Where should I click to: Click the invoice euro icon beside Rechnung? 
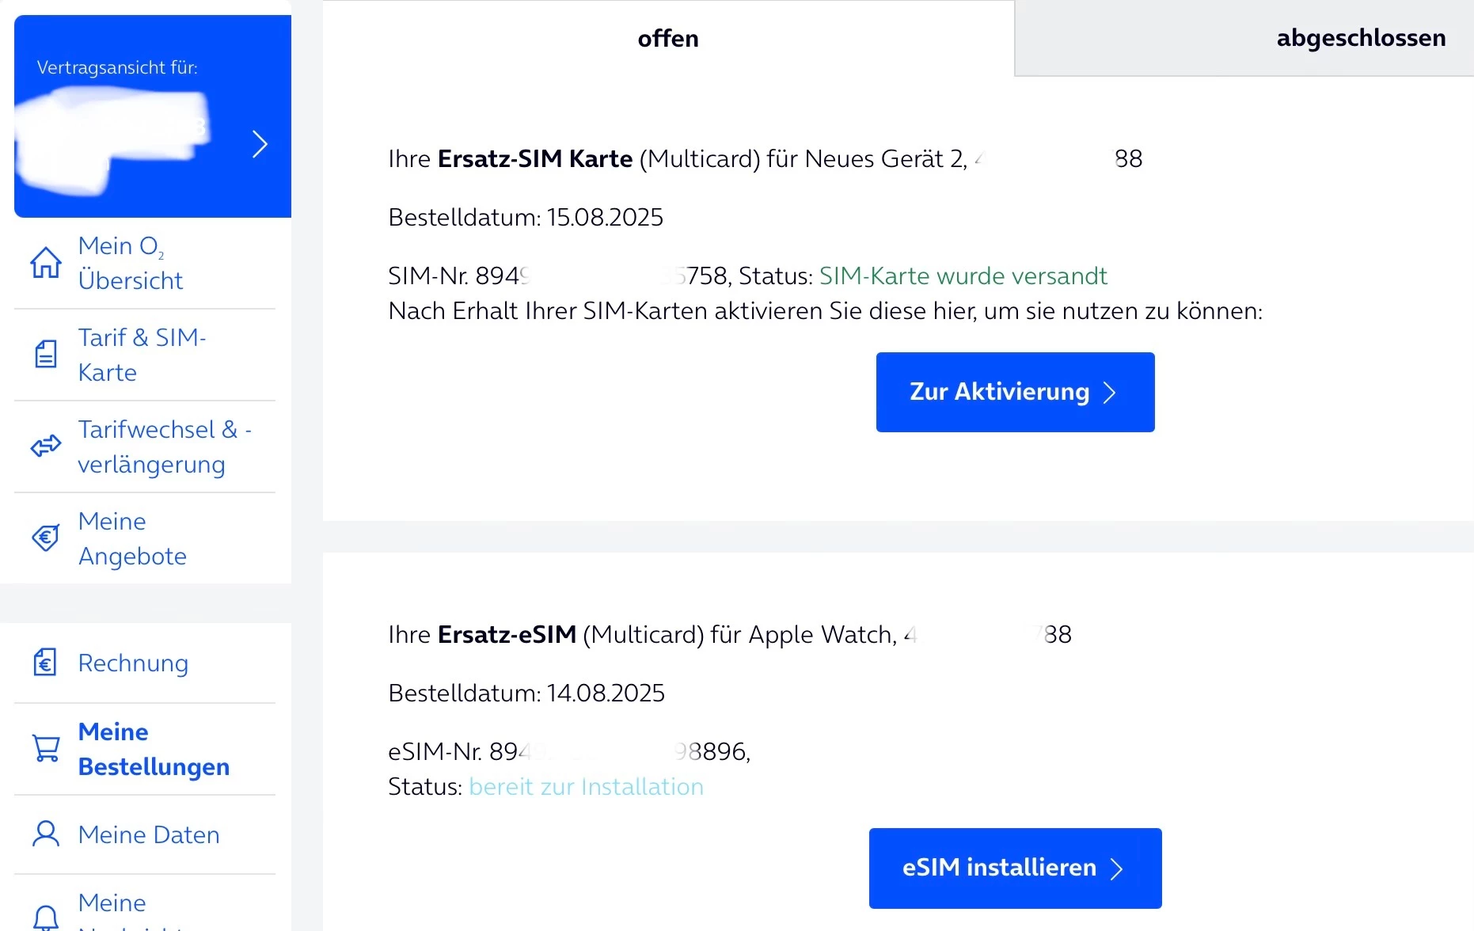46,662
